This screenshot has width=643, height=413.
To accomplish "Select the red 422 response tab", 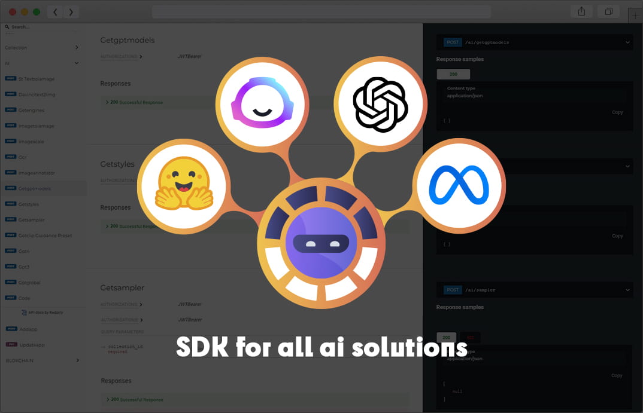I will click(x=470, y=337).
